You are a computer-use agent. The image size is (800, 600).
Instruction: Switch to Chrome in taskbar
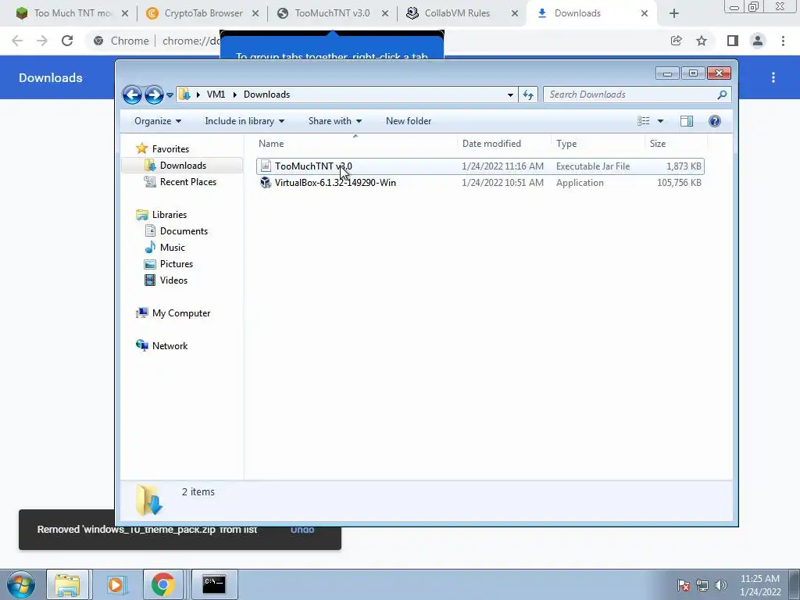coord(162,584)
